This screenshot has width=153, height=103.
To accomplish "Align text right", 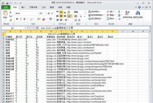I will coord(65,16).
